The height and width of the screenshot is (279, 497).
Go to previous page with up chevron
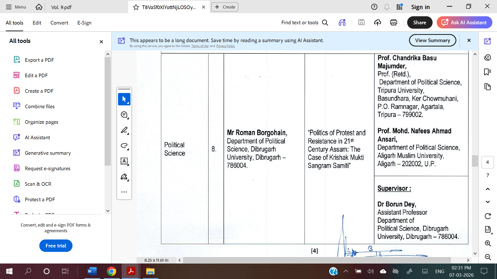(x=488, y=189)
